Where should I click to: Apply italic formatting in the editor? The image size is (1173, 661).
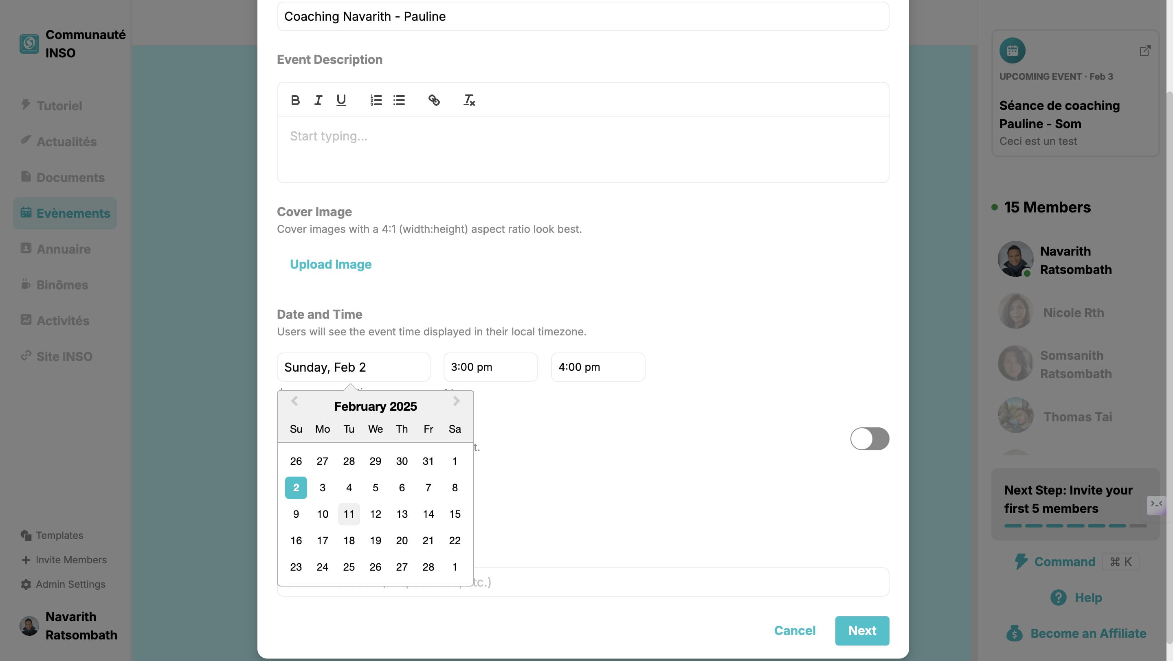[x=318, y=100]
